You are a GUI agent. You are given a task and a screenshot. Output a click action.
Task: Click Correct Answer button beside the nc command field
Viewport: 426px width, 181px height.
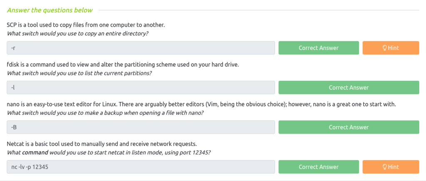319,167
